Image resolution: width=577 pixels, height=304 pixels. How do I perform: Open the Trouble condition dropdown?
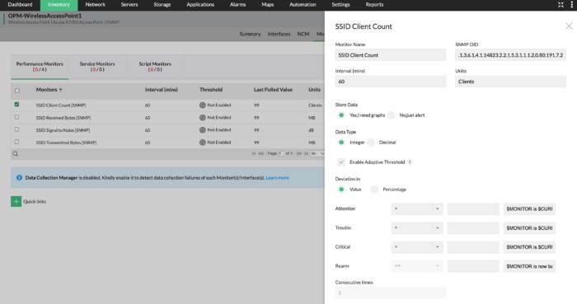pos(417,228)
